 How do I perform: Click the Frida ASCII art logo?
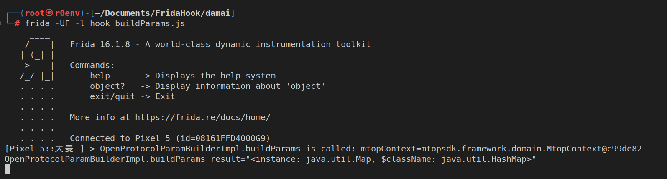click(37, 60)
